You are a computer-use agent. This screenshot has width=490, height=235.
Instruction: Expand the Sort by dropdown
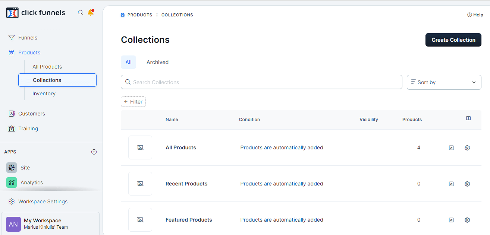pyautogui.click(x=444, y=82)
